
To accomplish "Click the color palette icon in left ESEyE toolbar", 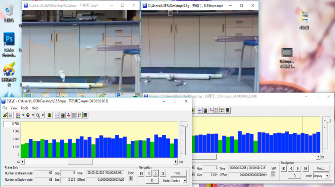I will 28,115.
